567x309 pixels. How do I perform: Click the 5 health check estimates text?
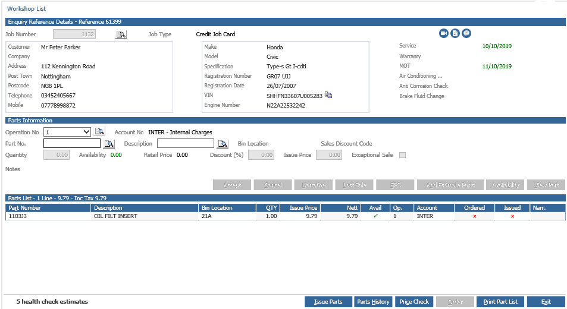(52, 302)
